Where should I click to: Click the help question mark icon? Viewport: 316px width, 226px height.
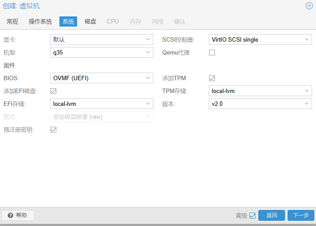pos(10,215)
